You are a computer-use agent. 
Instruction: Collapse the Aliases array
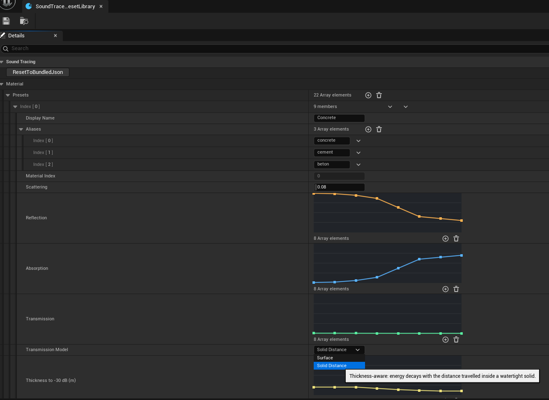(21, 129)
